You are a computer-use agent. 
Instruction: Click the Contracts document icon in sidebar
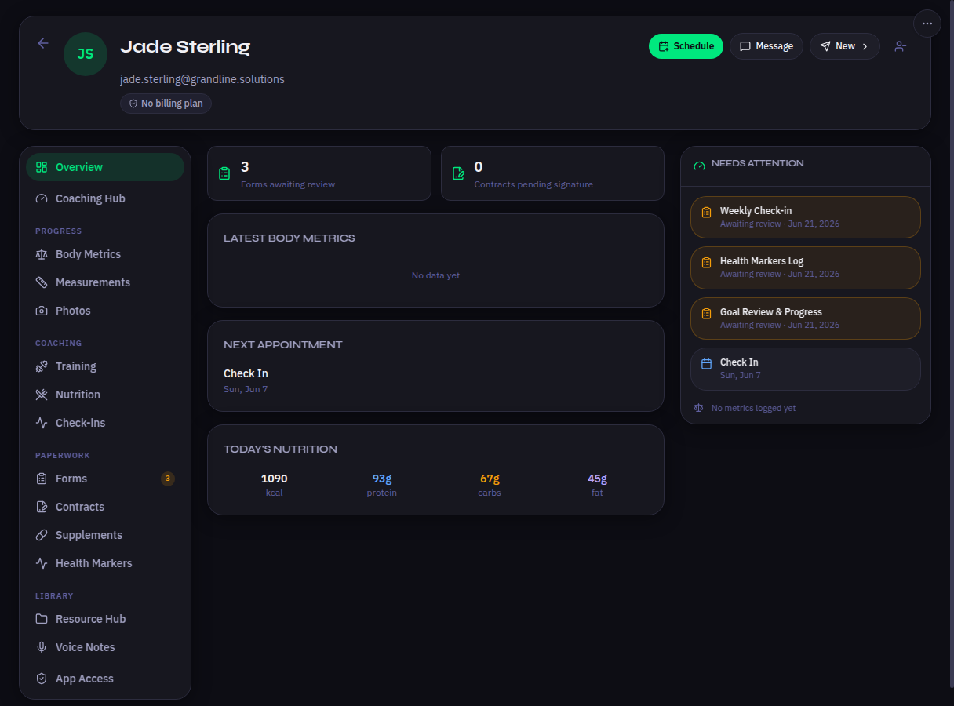(x=42, y=507)
